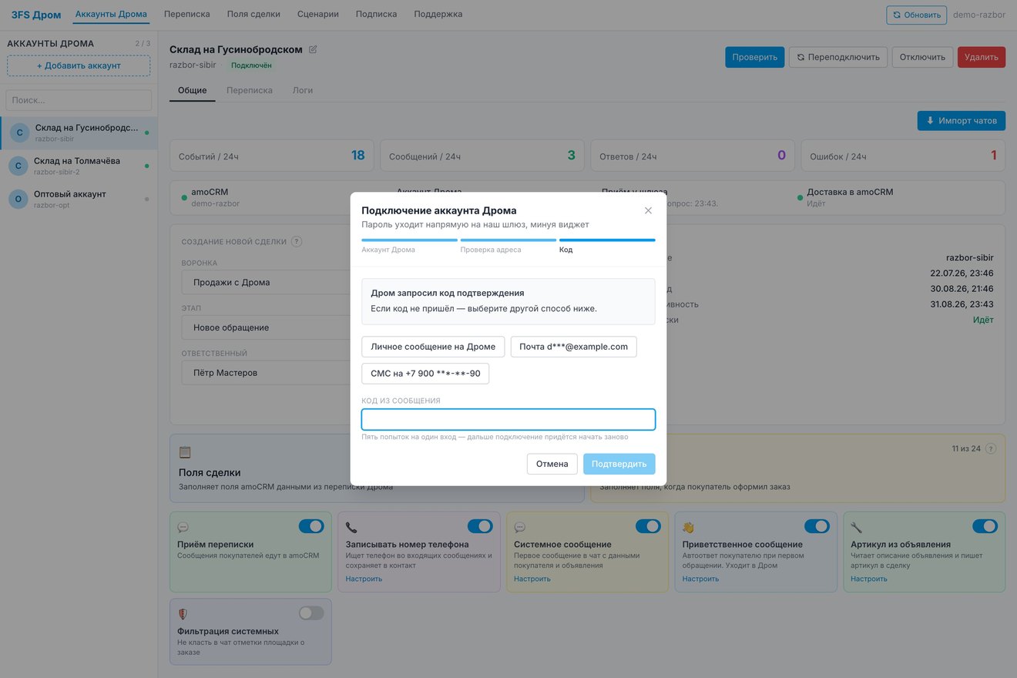Click the Ошибок / 24ч stat card

903,156
